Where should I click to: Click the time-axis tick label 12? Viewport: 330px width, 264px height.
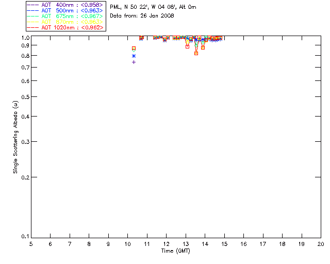[x=166, y=244]
